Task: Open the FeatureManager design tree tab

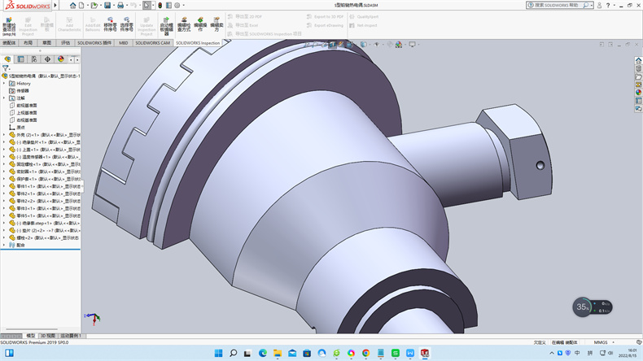Action: click(x=8, y=59)
